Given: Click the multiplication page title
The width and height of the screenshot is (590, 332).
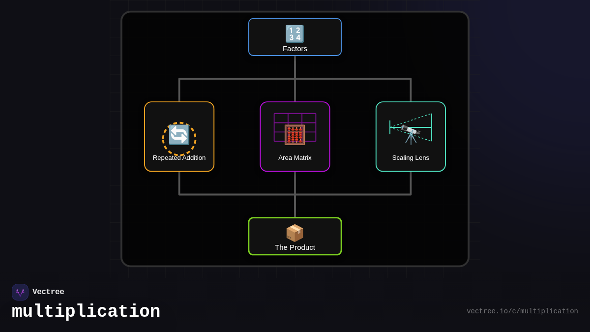Looking at the screenshot, I should click(86, 312).
